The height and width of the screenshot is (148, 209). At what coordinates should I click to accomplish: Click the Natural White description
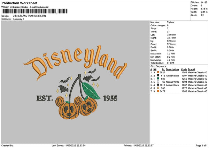click(x=172, y=82)
